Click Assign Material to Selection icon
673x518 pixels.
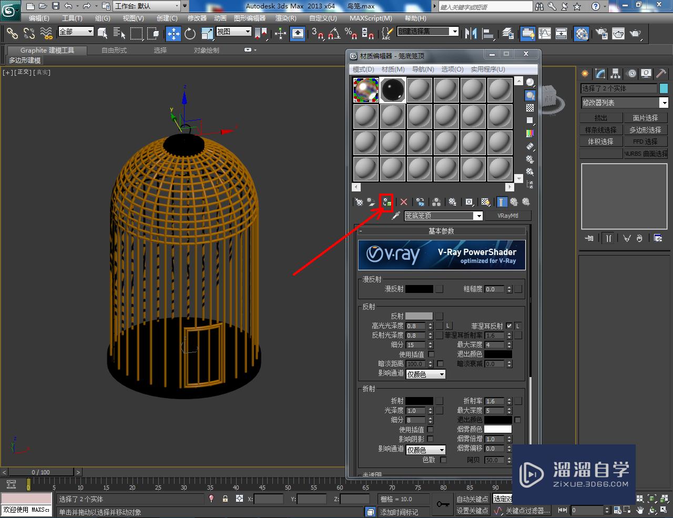pyautogui.click(x=386, y=202)
